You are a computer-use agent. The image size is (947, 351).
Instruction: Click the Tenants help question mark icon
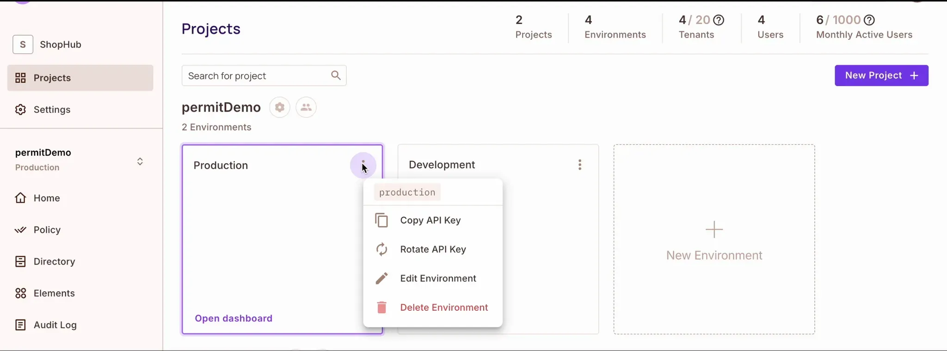[718, 20]
